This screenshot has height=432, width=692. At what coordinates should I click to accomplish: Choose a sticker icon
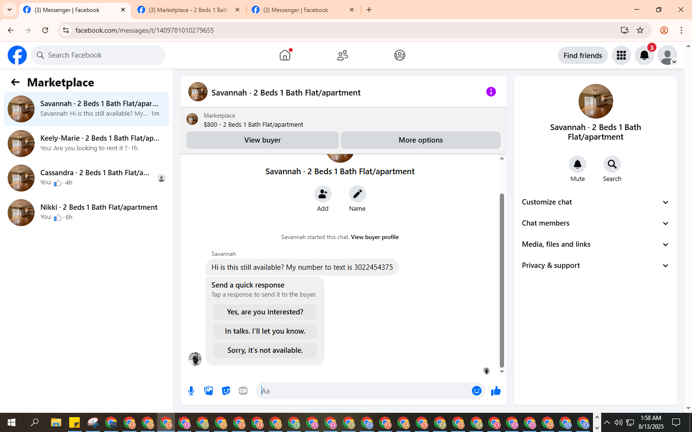click(x=226, y=391)
